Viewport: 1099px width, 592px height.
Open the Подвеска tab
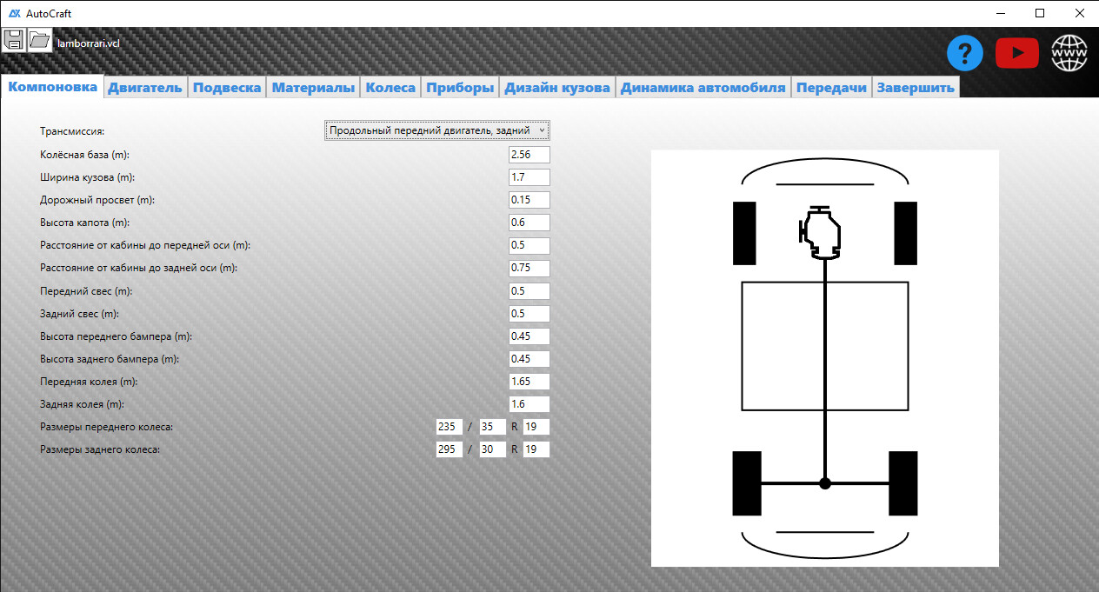tap(226, 88)
